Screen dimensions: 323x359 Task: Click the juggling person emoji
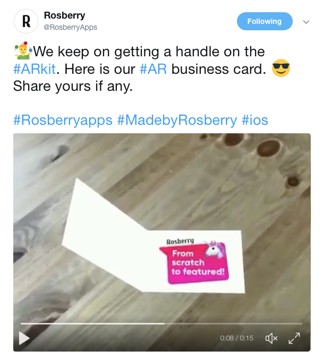point(23,50)
